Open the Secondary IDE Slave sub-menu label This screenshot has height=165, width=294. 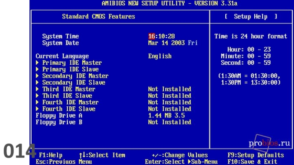[74, 82]
